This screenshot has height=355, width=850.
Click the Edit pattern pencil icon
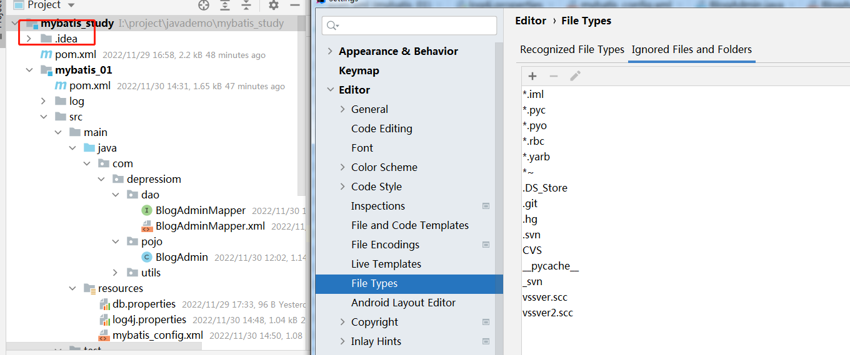tap(575, 76)
